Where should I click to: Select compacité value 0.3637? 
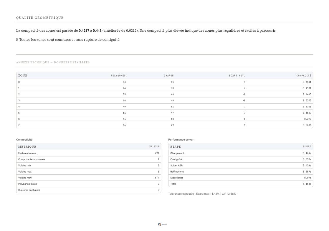[307, 113]
